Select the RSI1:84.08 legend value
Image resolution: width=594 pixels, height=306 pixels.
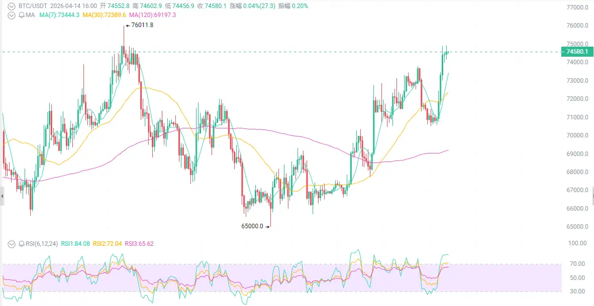pyautogui.click(x=76, y=244)
